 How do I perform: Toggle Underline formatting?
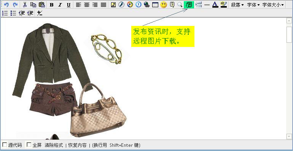pyautogui.click(x=68, y=5)
